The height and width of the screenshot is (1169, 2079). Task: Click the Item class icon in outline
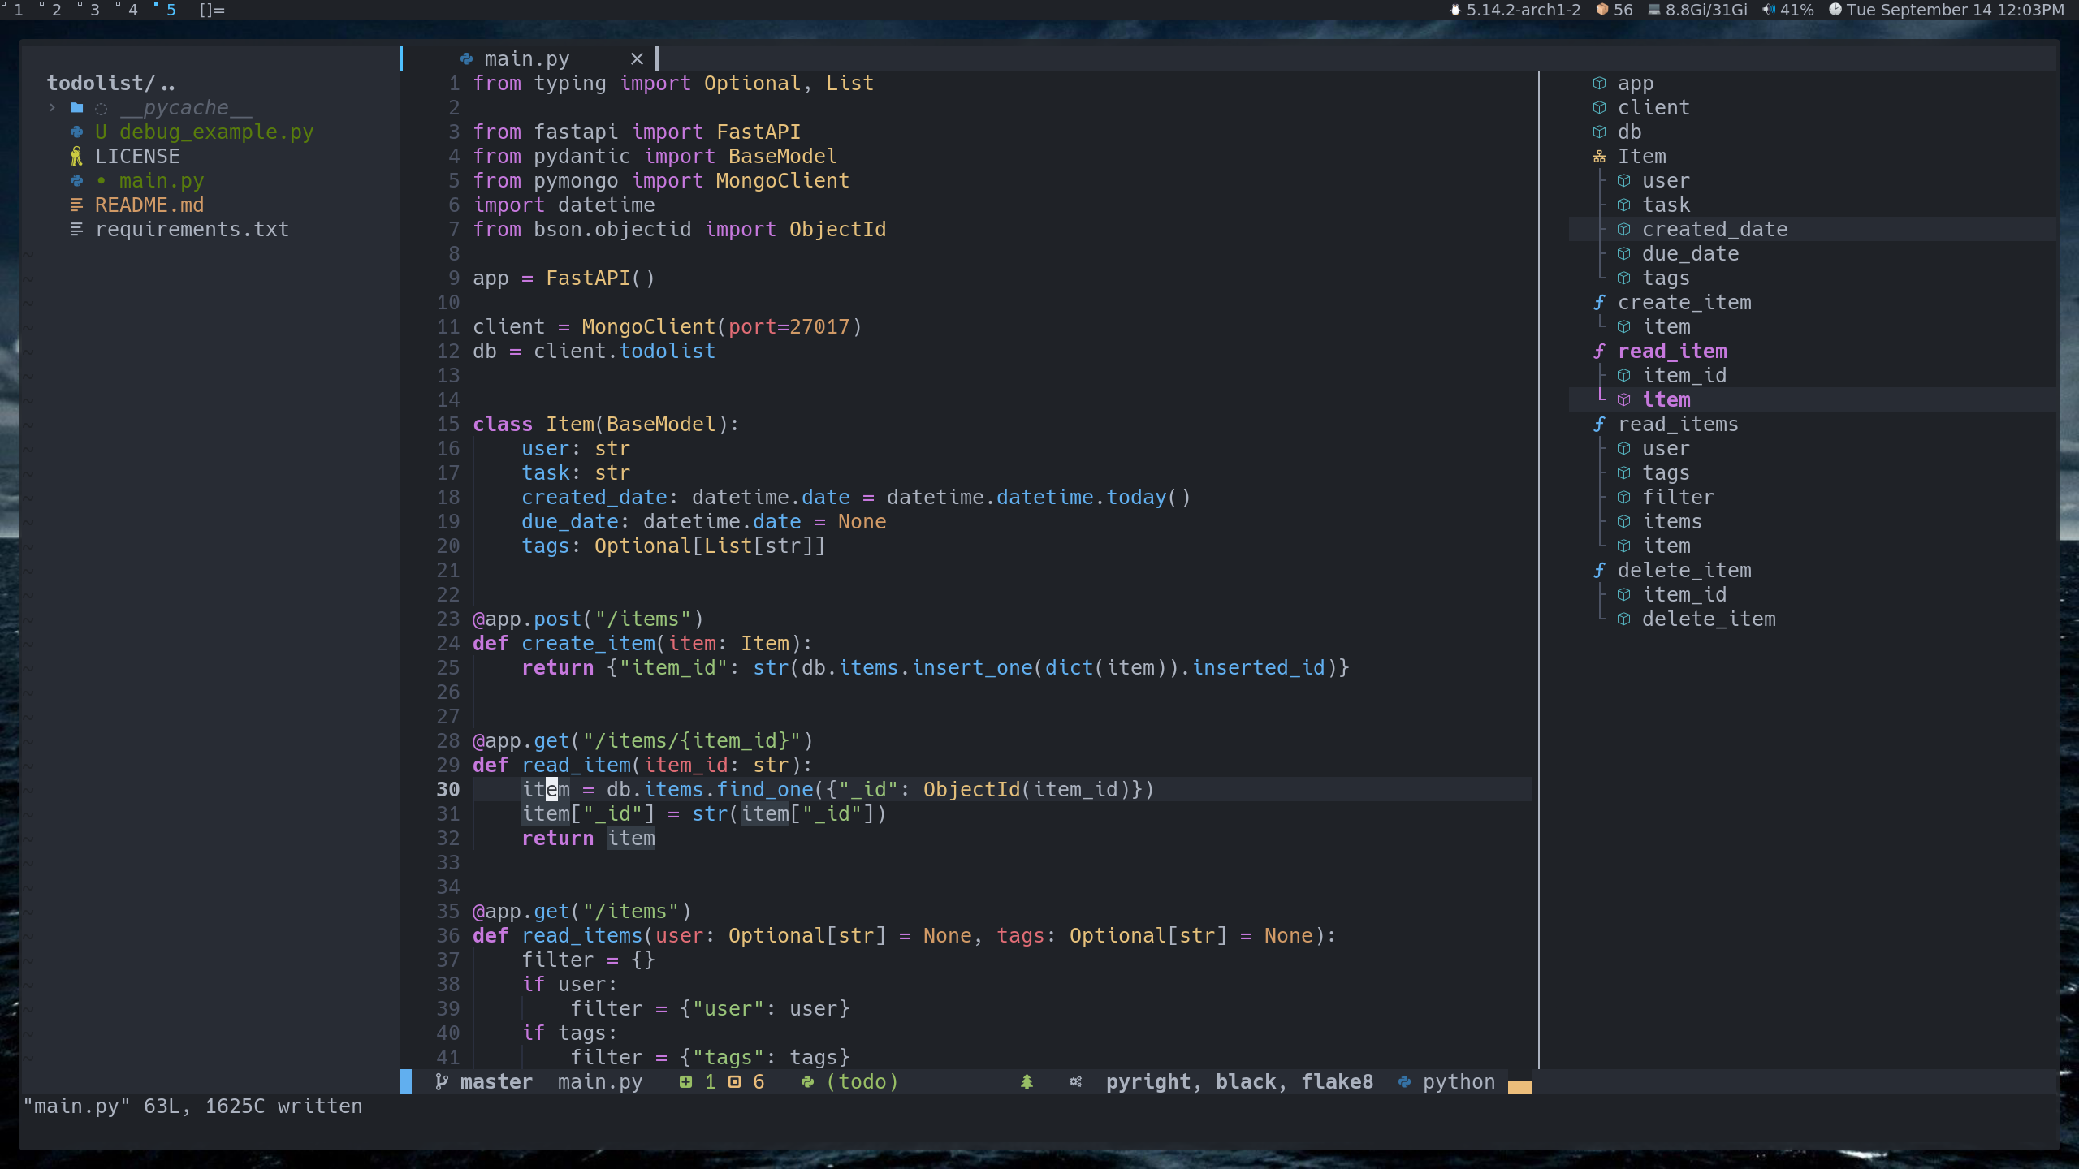point(1599,156)
